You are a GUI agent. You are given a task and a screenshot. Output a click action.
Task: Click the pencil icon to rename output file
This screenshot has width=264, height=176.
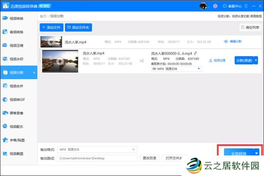point(196,53)
